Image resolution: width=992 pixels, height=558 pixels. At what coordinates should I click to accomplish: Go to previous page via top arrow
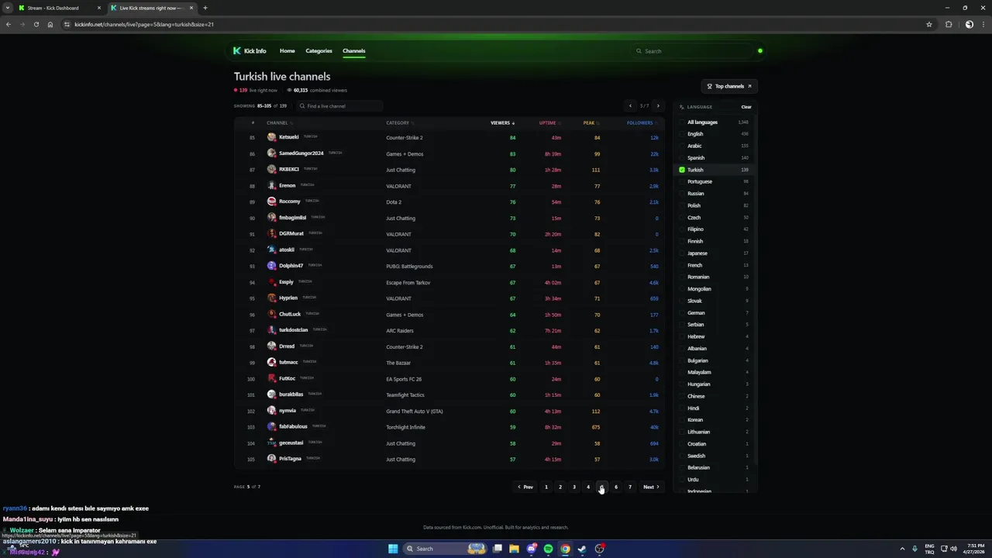(x=630, y=106)
